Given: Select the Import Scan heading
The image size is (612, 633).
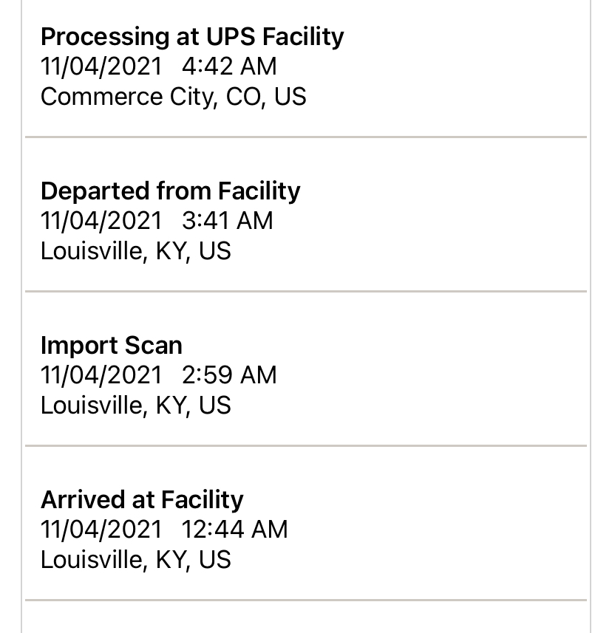Looking at the screenshot, I should [x=112, y=346].
